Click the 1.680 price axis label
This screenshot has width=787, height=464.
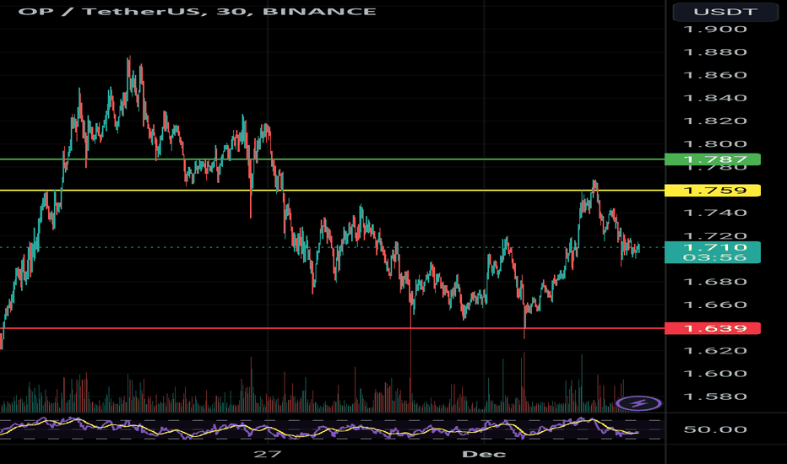(715, 282)
